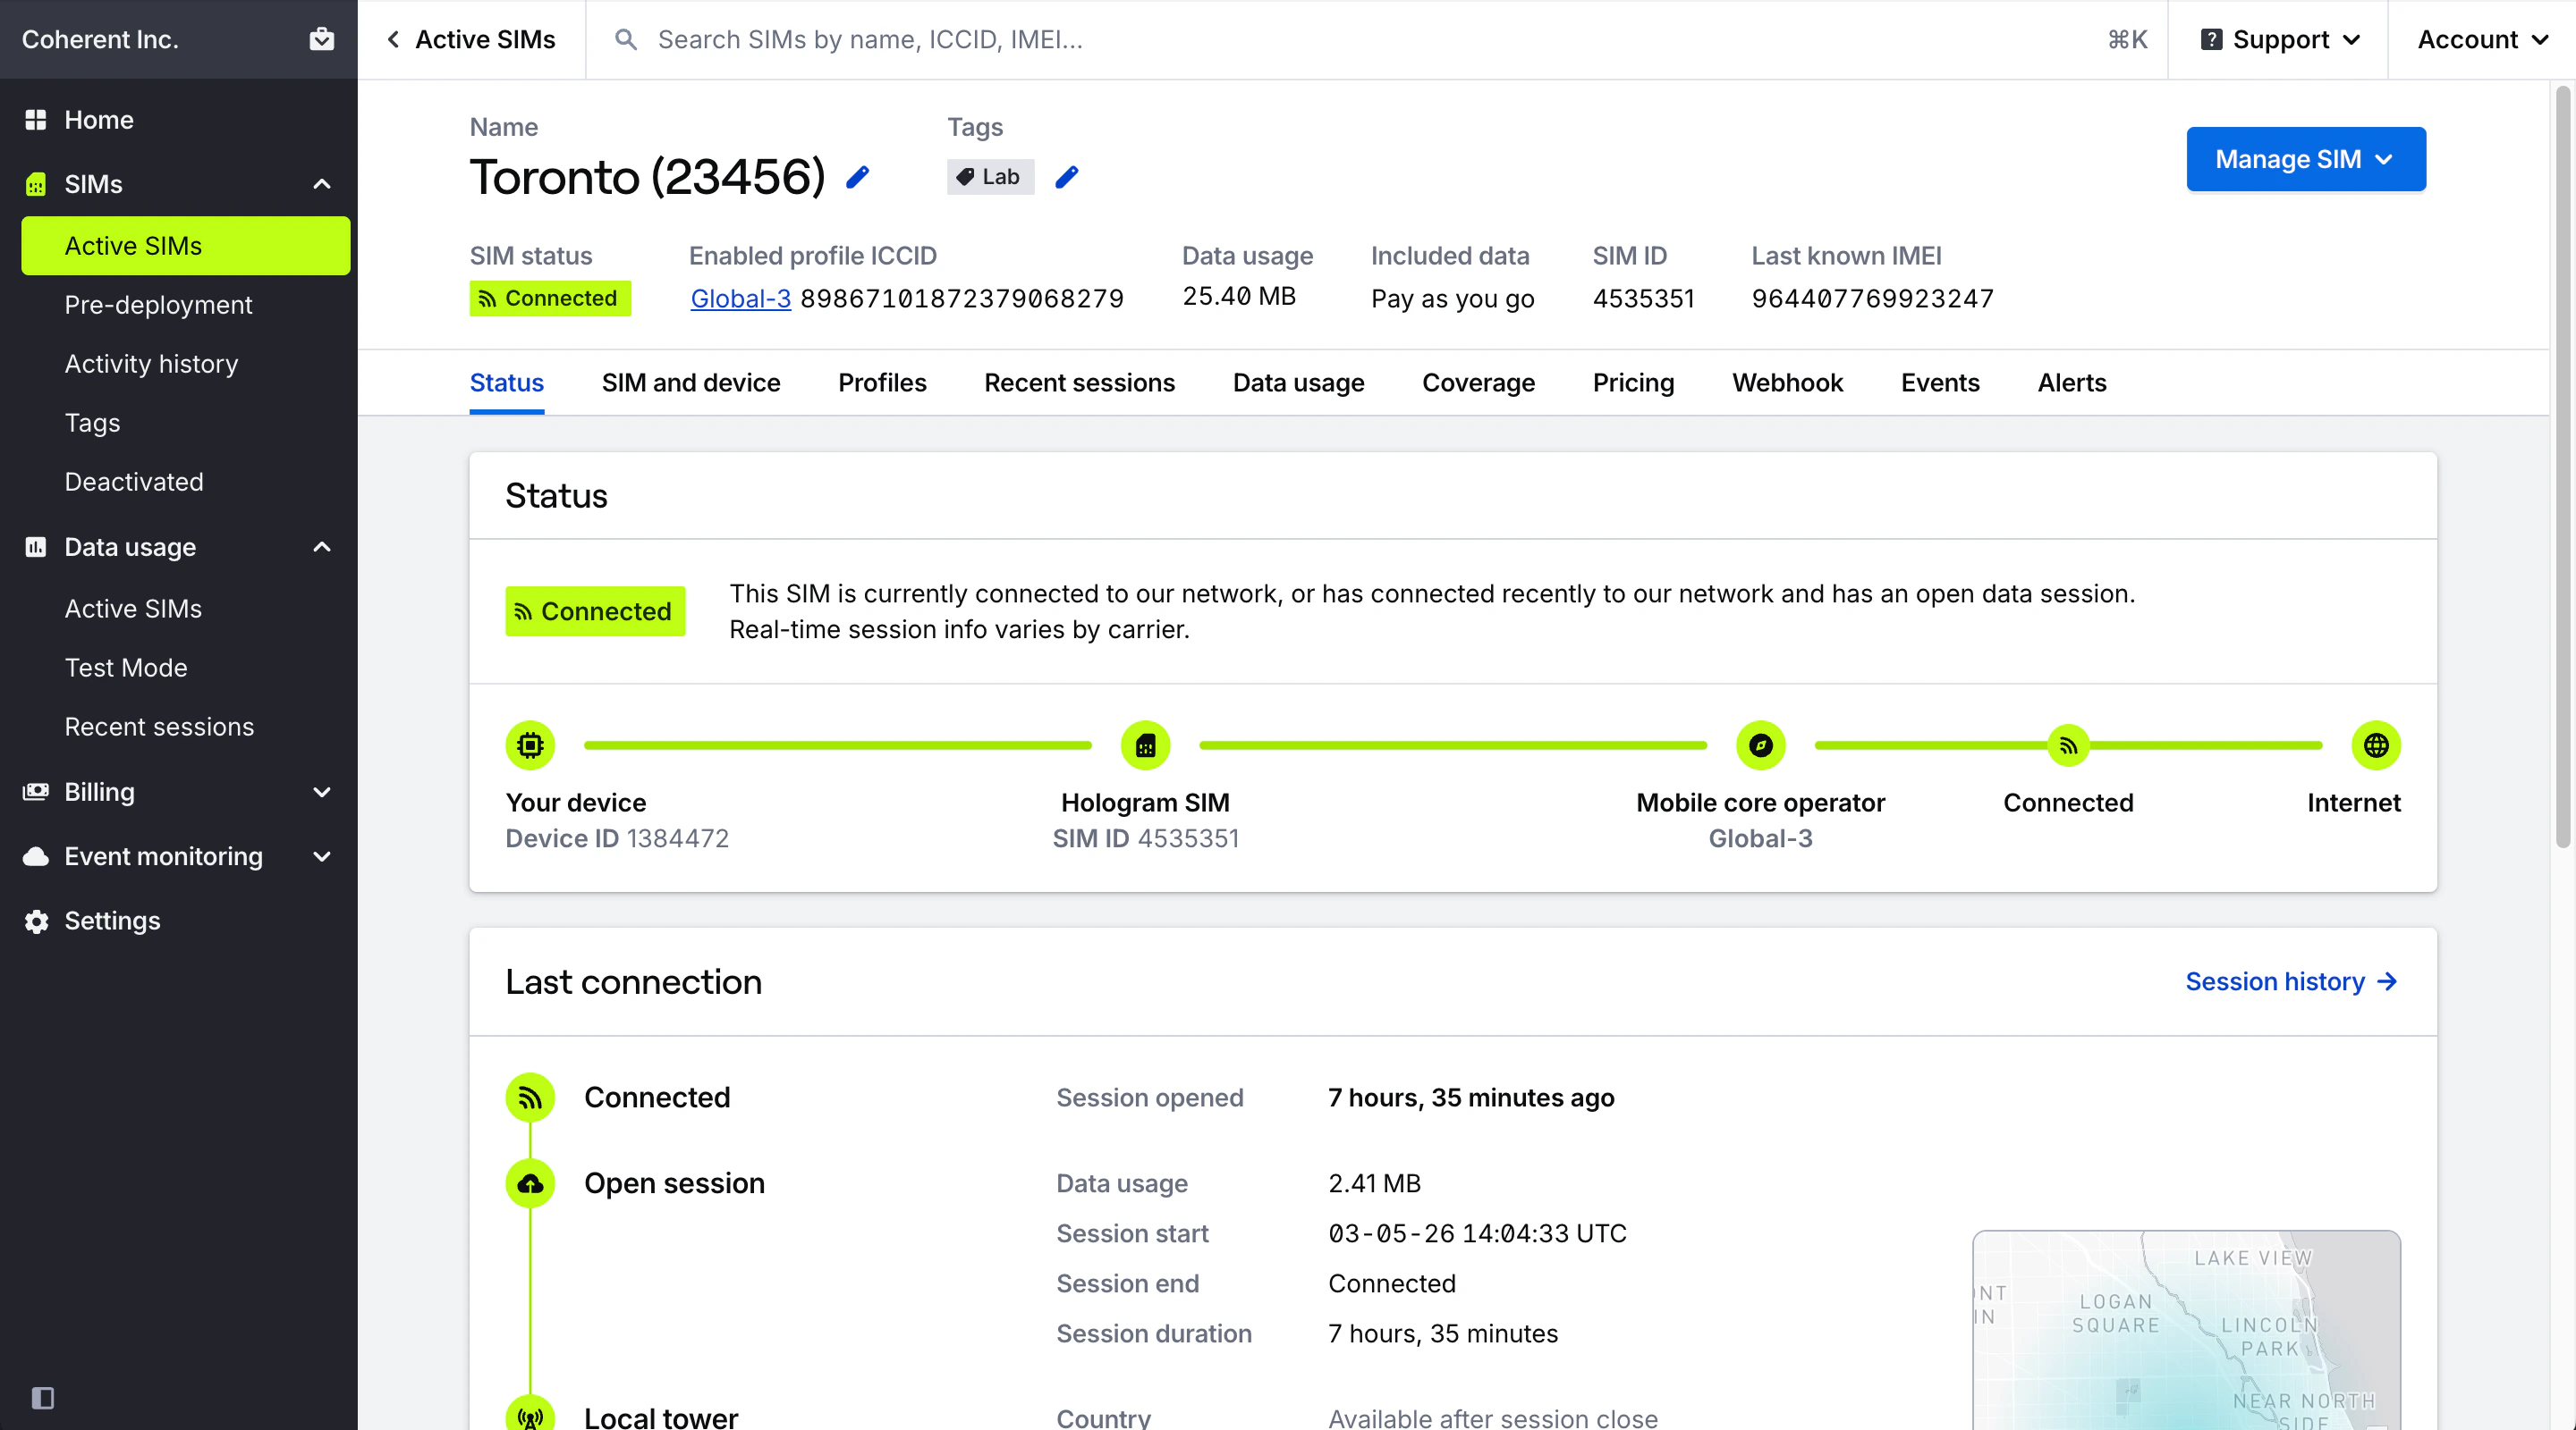The width and height of the screenshot is (2576, 1430).
Task: Expand the Billing sidebar section
Action: pyautogui.click(x=321, y=792)
